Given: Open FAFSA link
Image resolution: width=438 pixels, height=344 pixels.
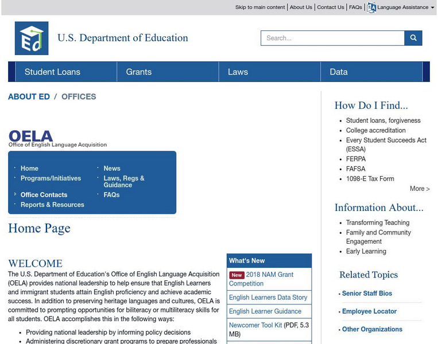Looking at the screenshot, I should [355, 169].
